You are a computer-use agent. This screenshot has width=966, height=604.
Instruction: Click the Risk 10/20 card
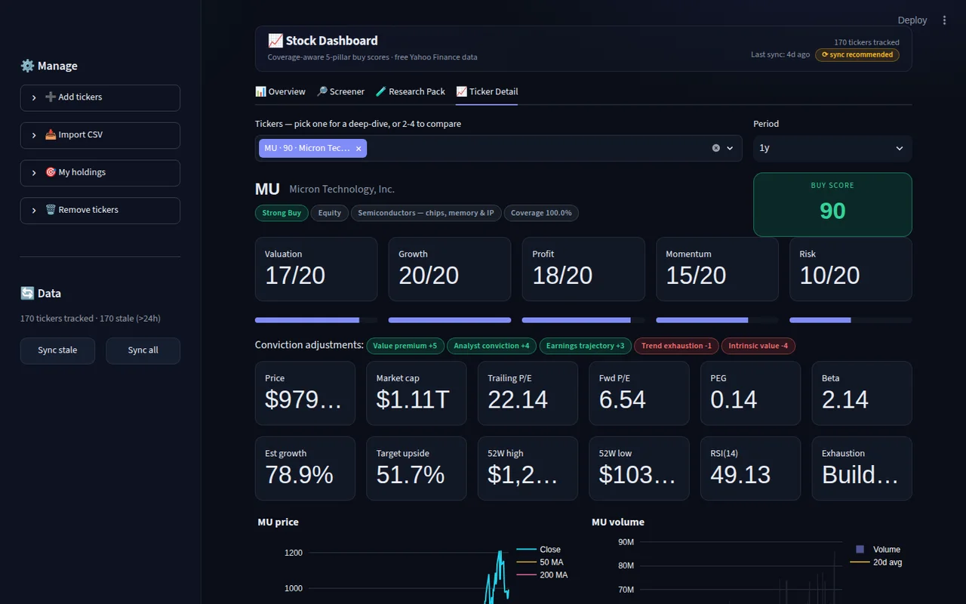click(x=851, y=270)
